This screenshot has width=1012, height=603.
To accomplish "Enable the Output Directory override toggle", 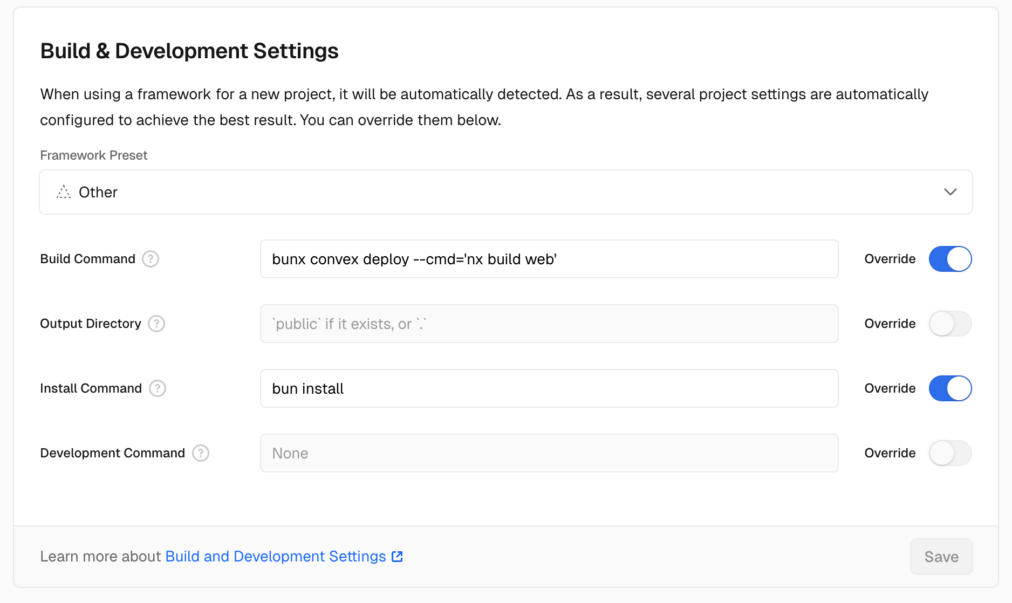I will (x=950, y=324).
